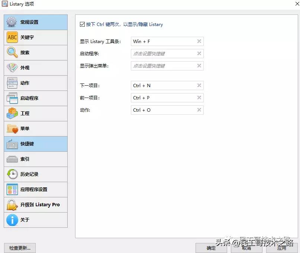This screenshot has width=300, height=253.
Task: Select the ABC 关键字 icon
Action: (12, 37)
